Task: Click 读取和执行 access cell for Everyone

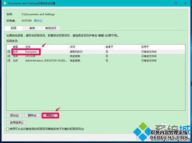Action: point(76,52)
